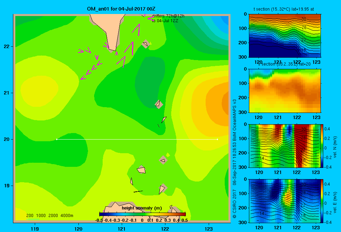The image size is (341, 232).
Task: Click the '30' contour label in temperature section
Action: [x=304, y=19]
